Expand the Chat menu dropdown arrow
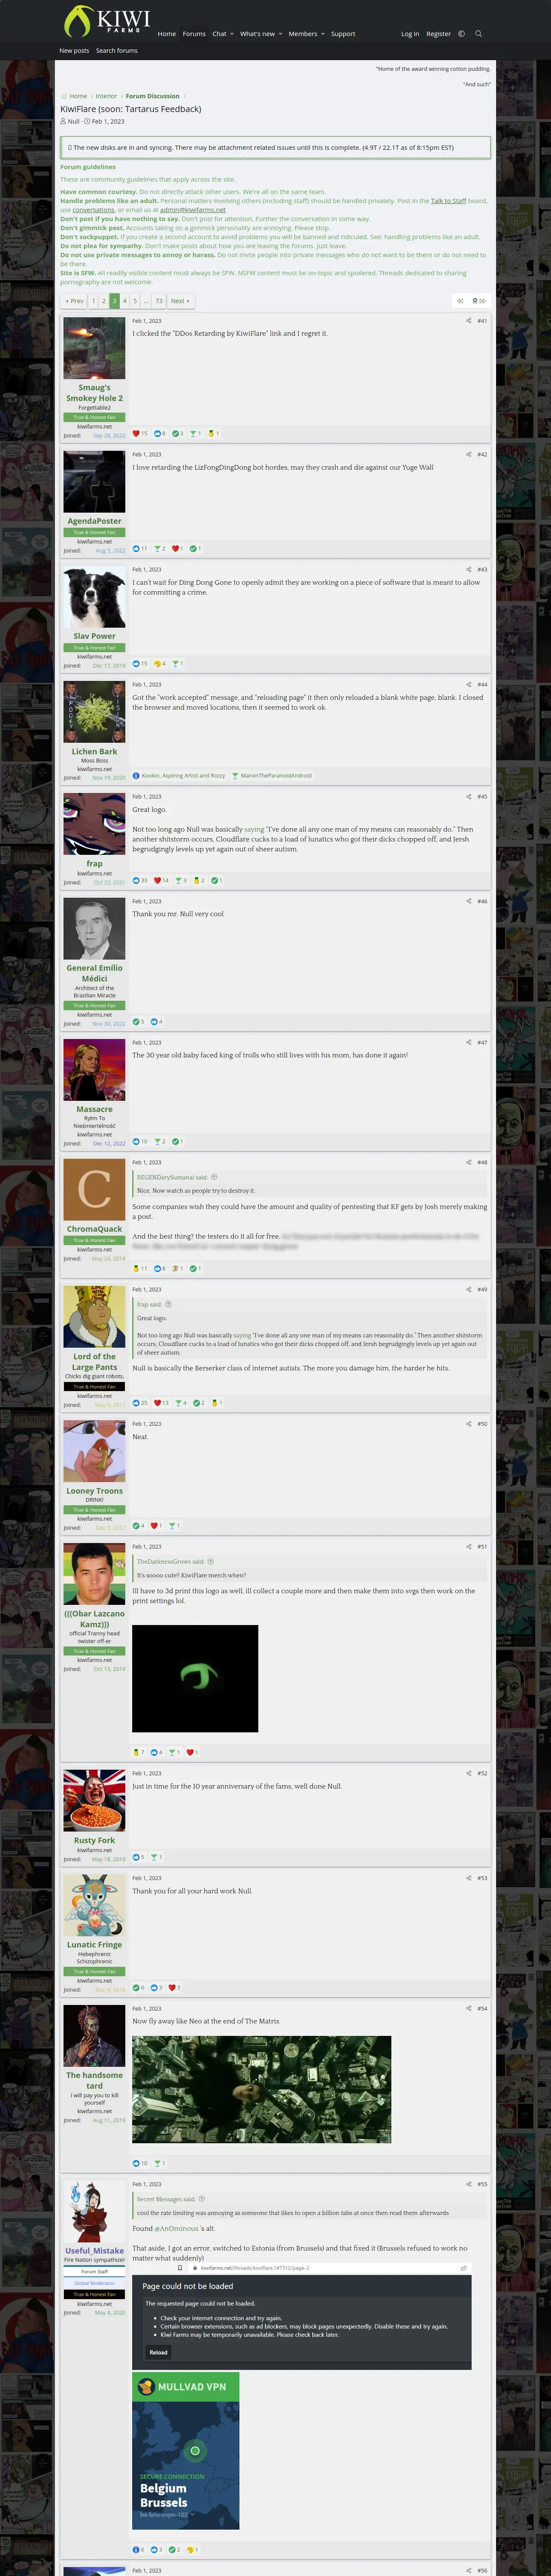551x2576 pixels. pos(232,34)
